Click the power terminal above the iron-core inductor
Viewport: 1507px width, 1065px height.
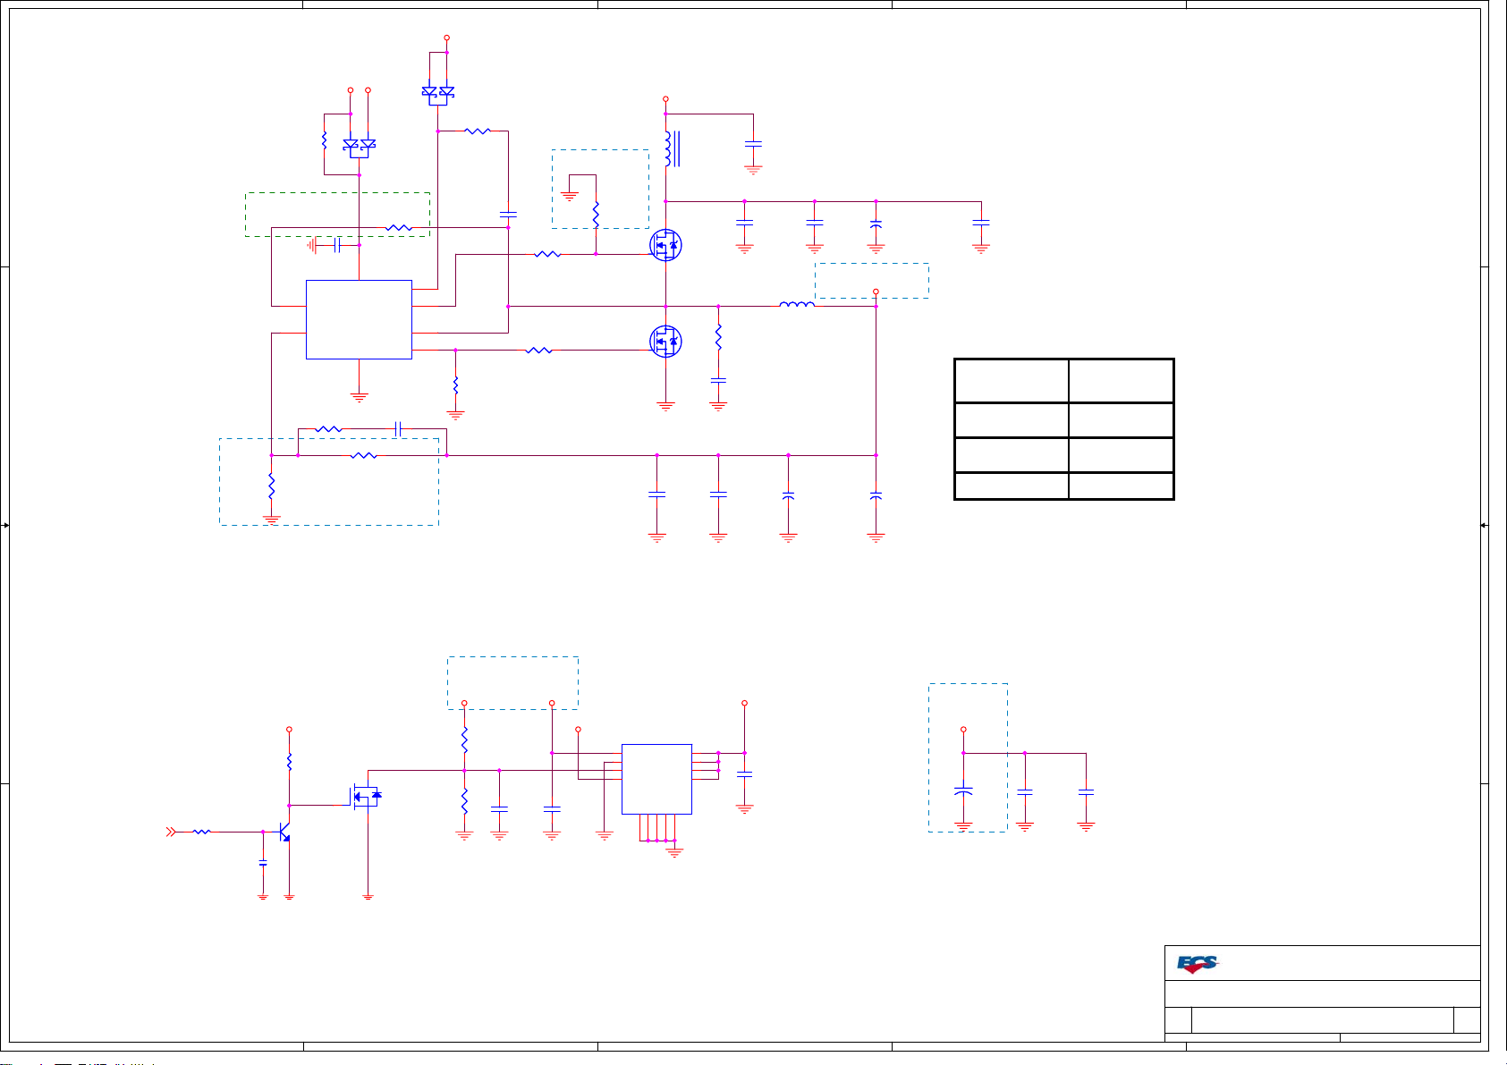click(x=665, y=99)
